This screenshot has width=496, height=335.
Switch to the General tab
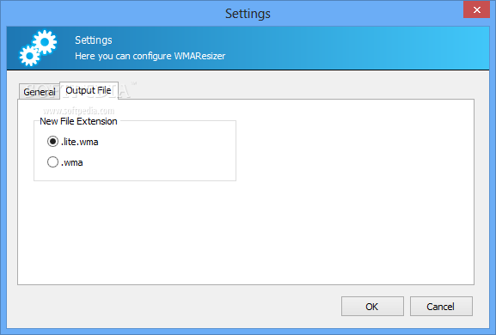coord(40,92)
